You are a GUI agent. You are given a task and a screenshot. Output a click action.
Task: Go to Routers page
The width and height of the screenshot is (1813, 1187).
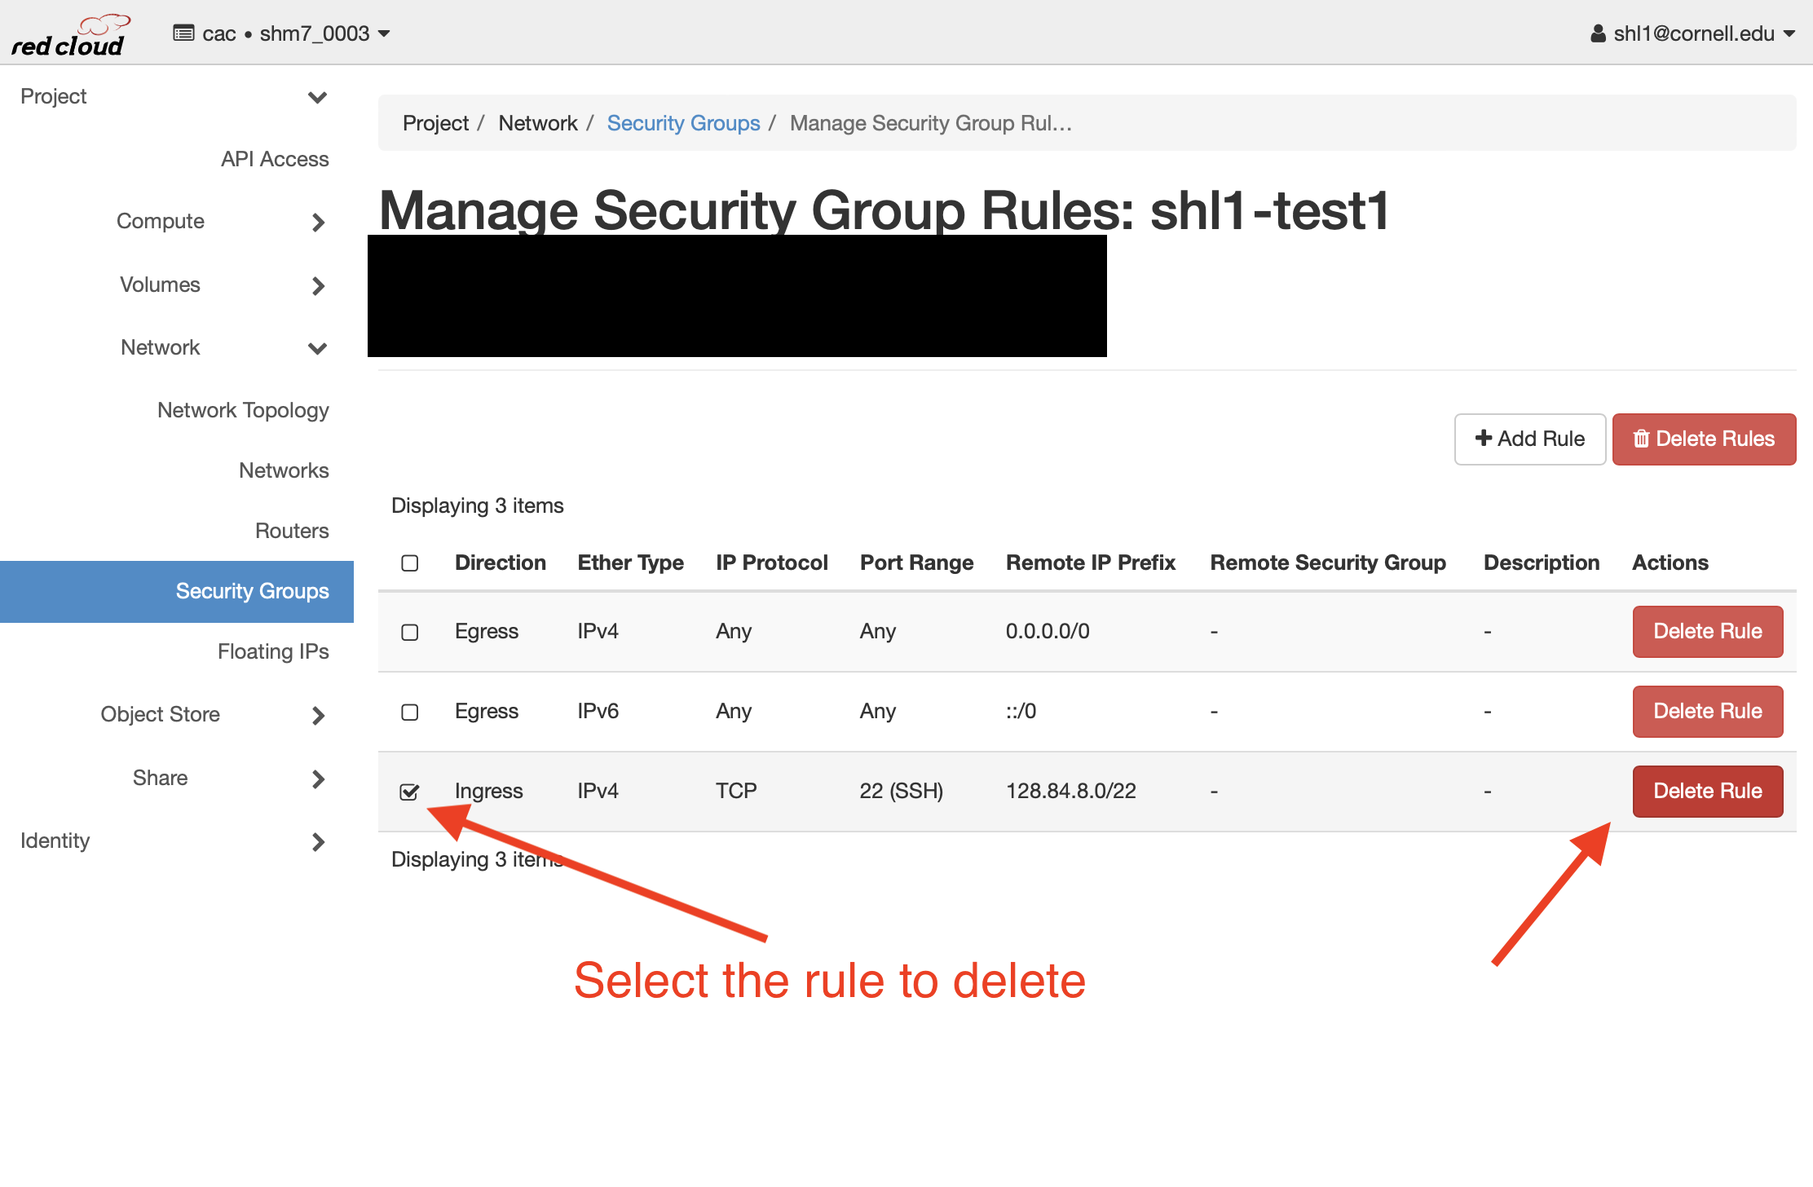[x=292, y=531]
